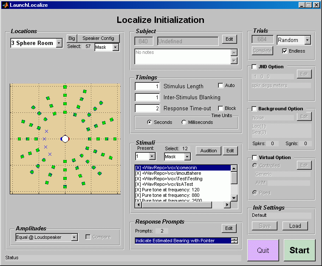Click the Indicate Estimated Bearing prompt
Viewport: 322px width, 266px height.
pos(183,241)
